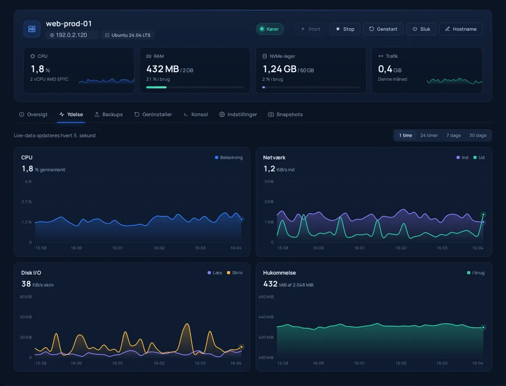Image resolution: width=506 pixels, height=386 pixels.
Task: Click the gear icon on the Indstillinger tab
Action: (222, 115)
